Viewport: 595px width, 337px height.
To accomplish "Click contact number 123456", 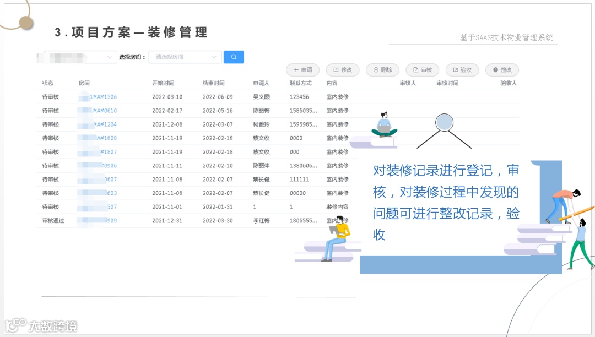I will [299, 97].
